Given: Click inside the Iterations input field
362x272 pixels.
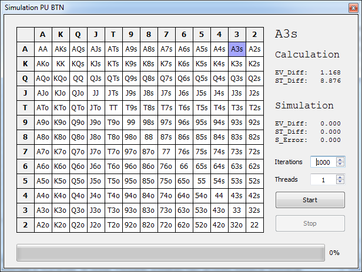Looking at the screenshot, I should pos(323,162).
